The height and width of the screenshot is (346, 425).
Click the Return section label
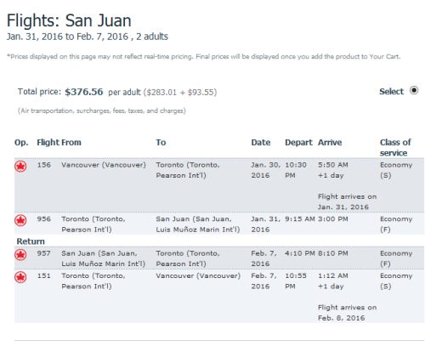point(31,241)
